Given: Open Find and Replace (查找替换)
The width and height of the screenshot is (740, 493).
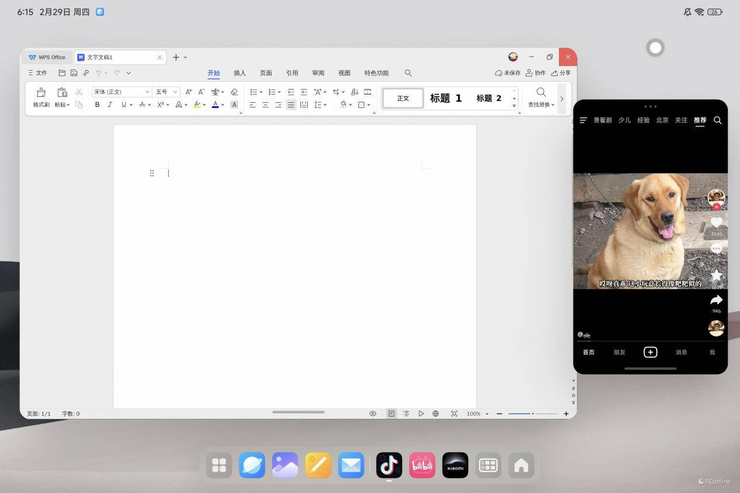Looking at the screenshot, I should 541,97.
